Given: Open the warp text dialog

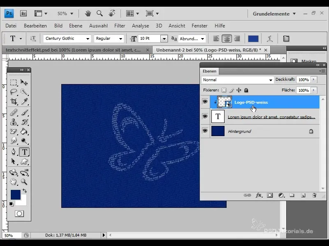Looking at the screenshot, I should pyautogui.click(x=270, y=39).
